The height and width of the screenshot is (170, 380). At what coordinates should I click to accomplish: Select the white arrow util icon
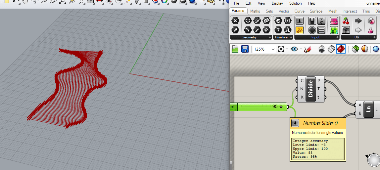coord(358,30)
